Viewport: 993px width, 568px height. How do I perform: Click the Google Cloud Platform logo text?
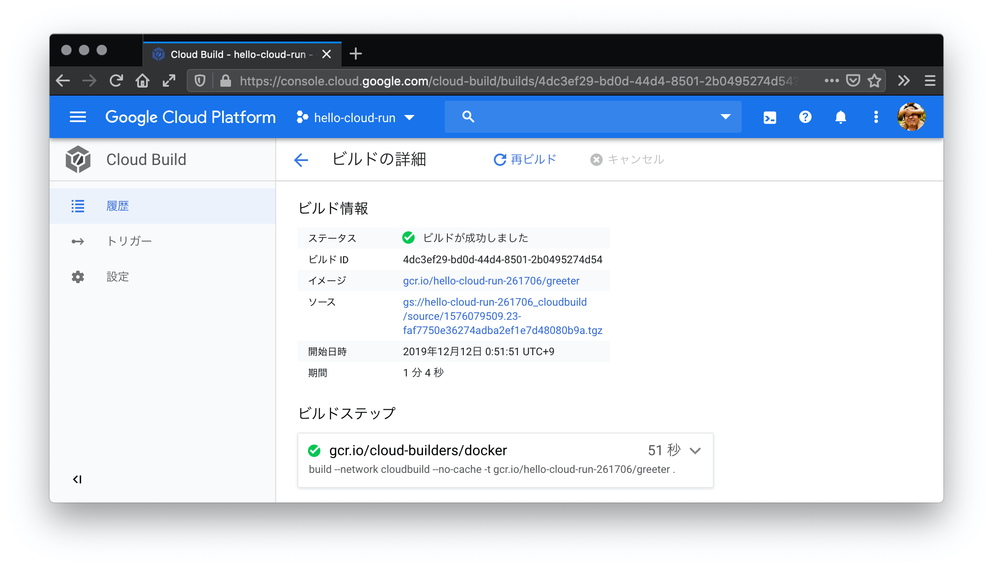[190, 117]
